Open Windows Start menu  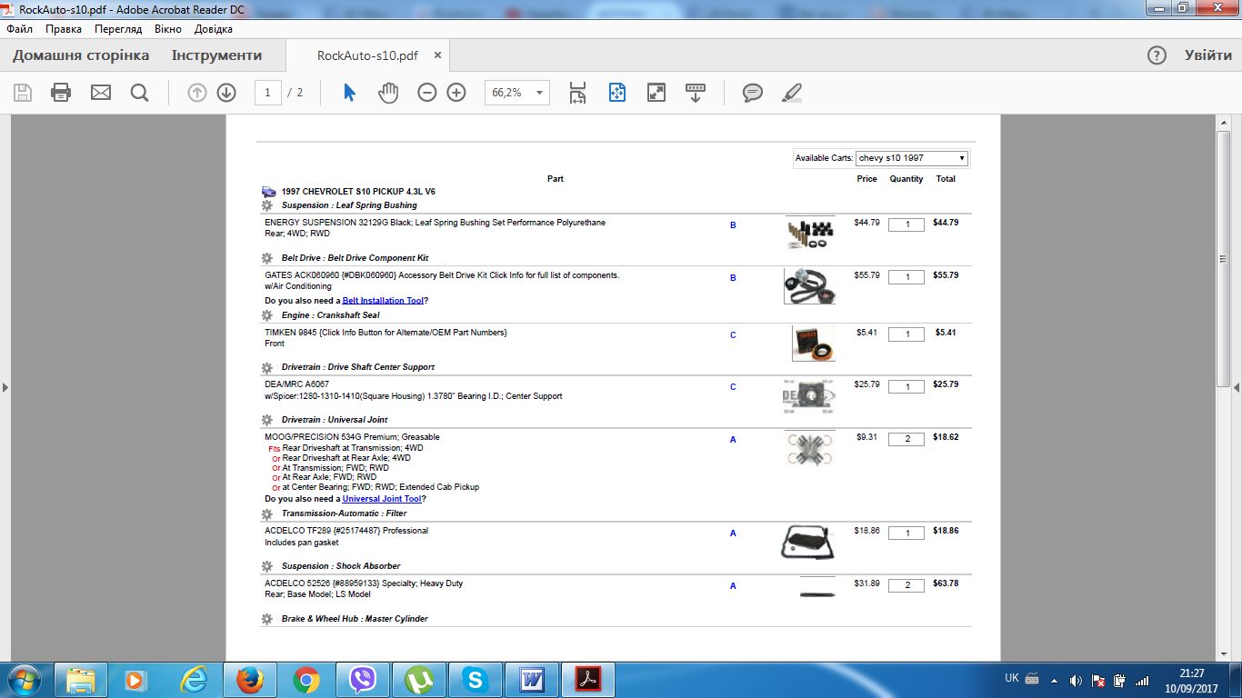23,679
